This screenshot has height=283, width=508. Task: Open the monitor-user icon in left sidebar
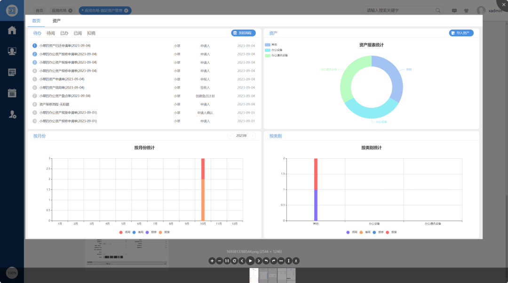pyautogui.click(x=12, y=51)
